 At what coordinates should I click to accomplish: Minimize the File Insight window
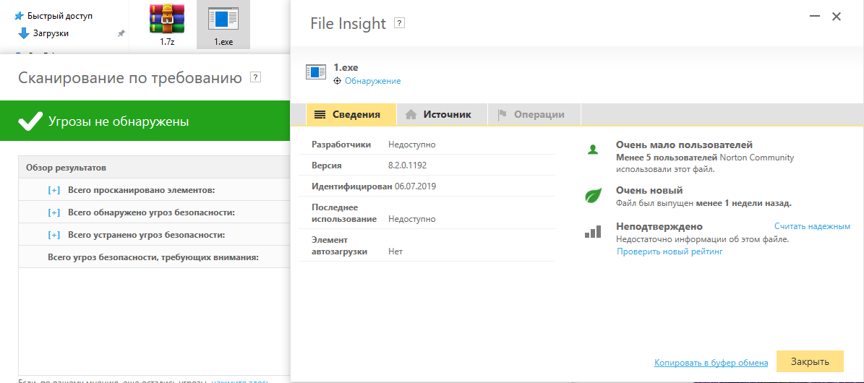pyautogui.click(x=816, y=17)
